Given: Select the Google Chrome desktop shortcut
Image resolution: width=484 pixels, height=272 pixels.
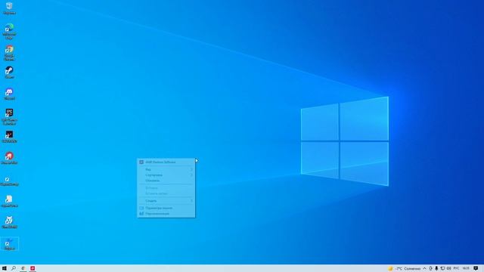Looking at the screenshot, I should point(9,53).
